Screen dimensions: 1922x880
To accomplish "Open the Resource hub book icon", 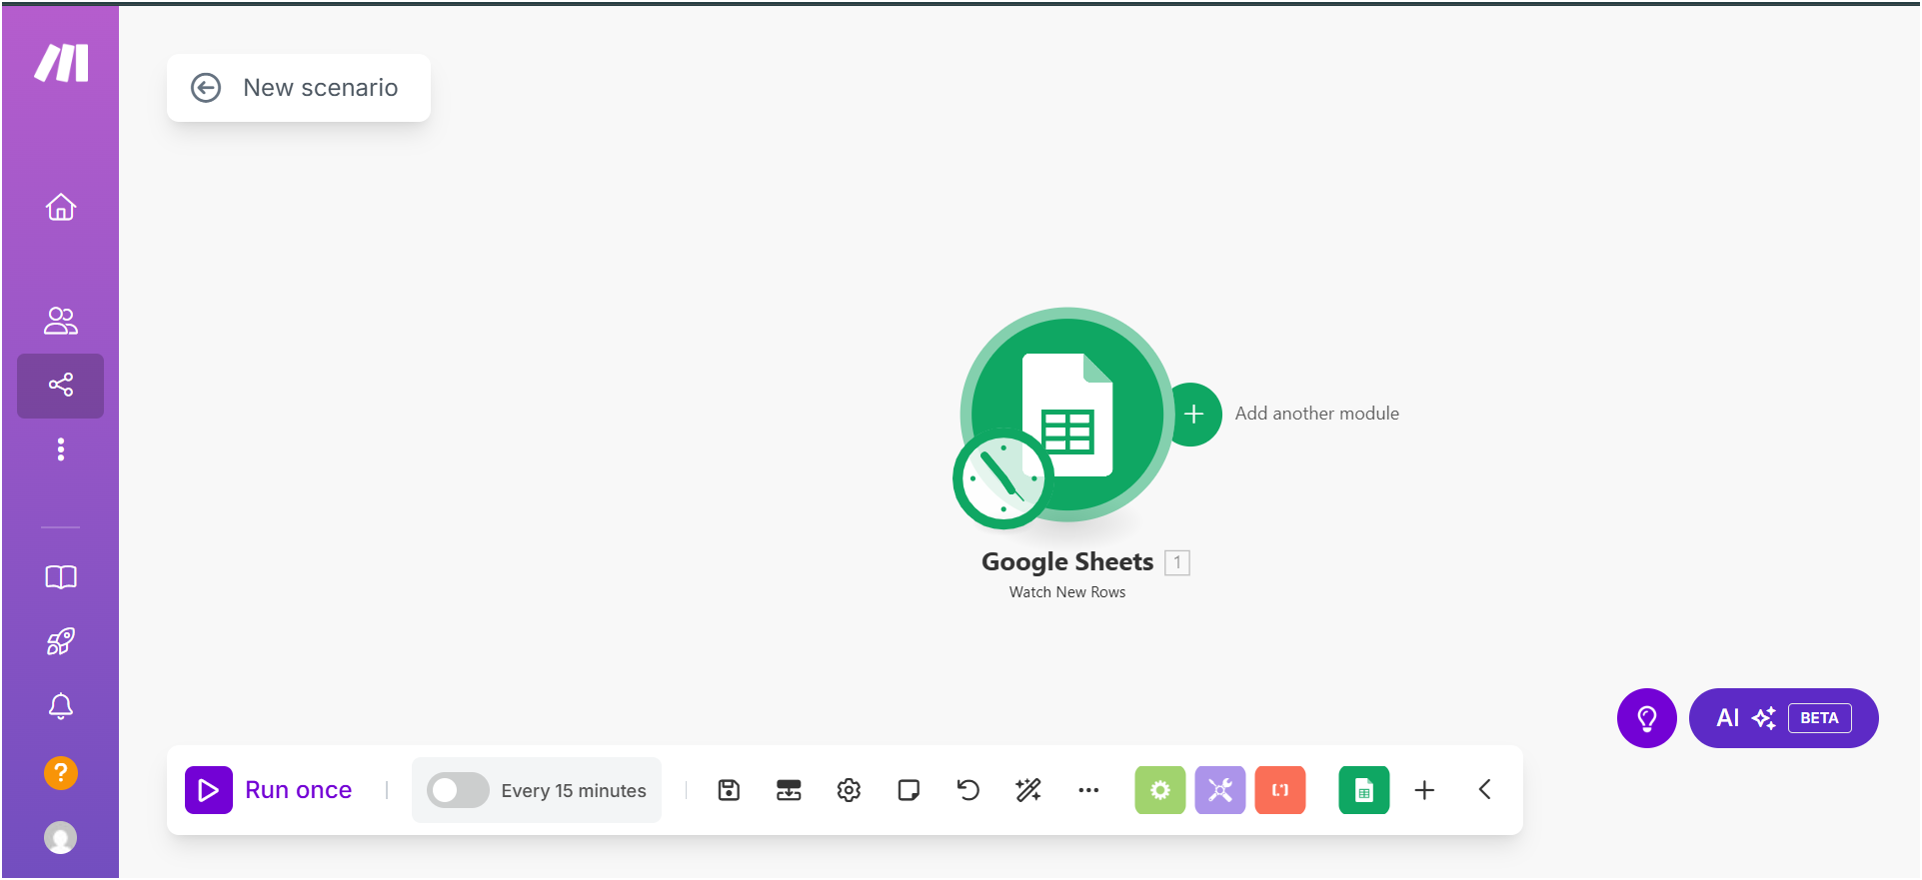I will click(61, 577).
